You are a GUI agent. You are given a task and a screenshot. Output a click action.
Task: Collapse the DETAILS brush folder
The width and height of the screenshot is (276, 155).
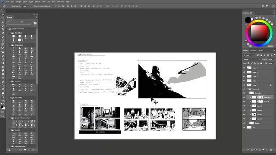10,81
